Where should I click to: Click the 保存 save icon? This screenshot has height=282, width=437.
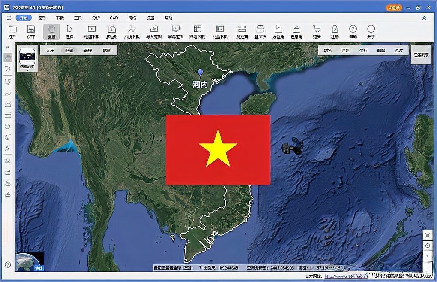[31, 29]
